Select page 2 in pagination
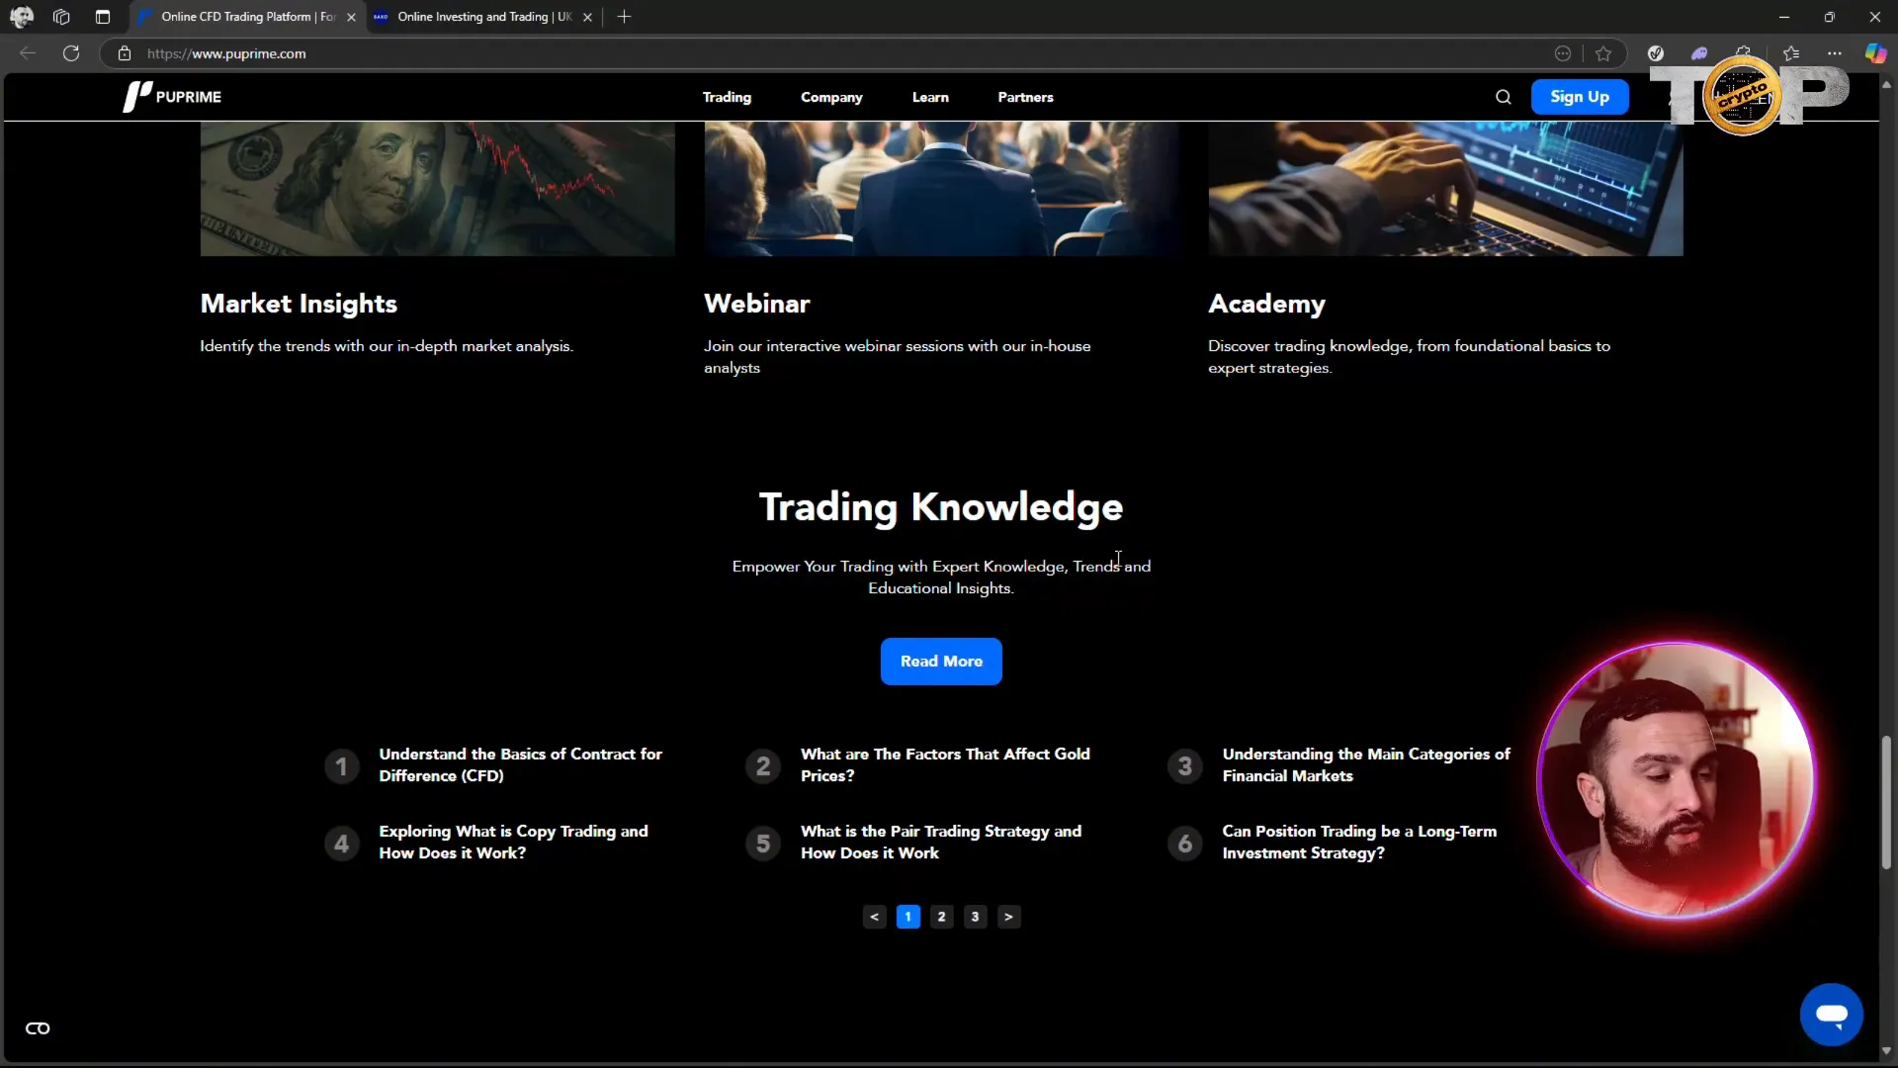 [x=941, y=917]
